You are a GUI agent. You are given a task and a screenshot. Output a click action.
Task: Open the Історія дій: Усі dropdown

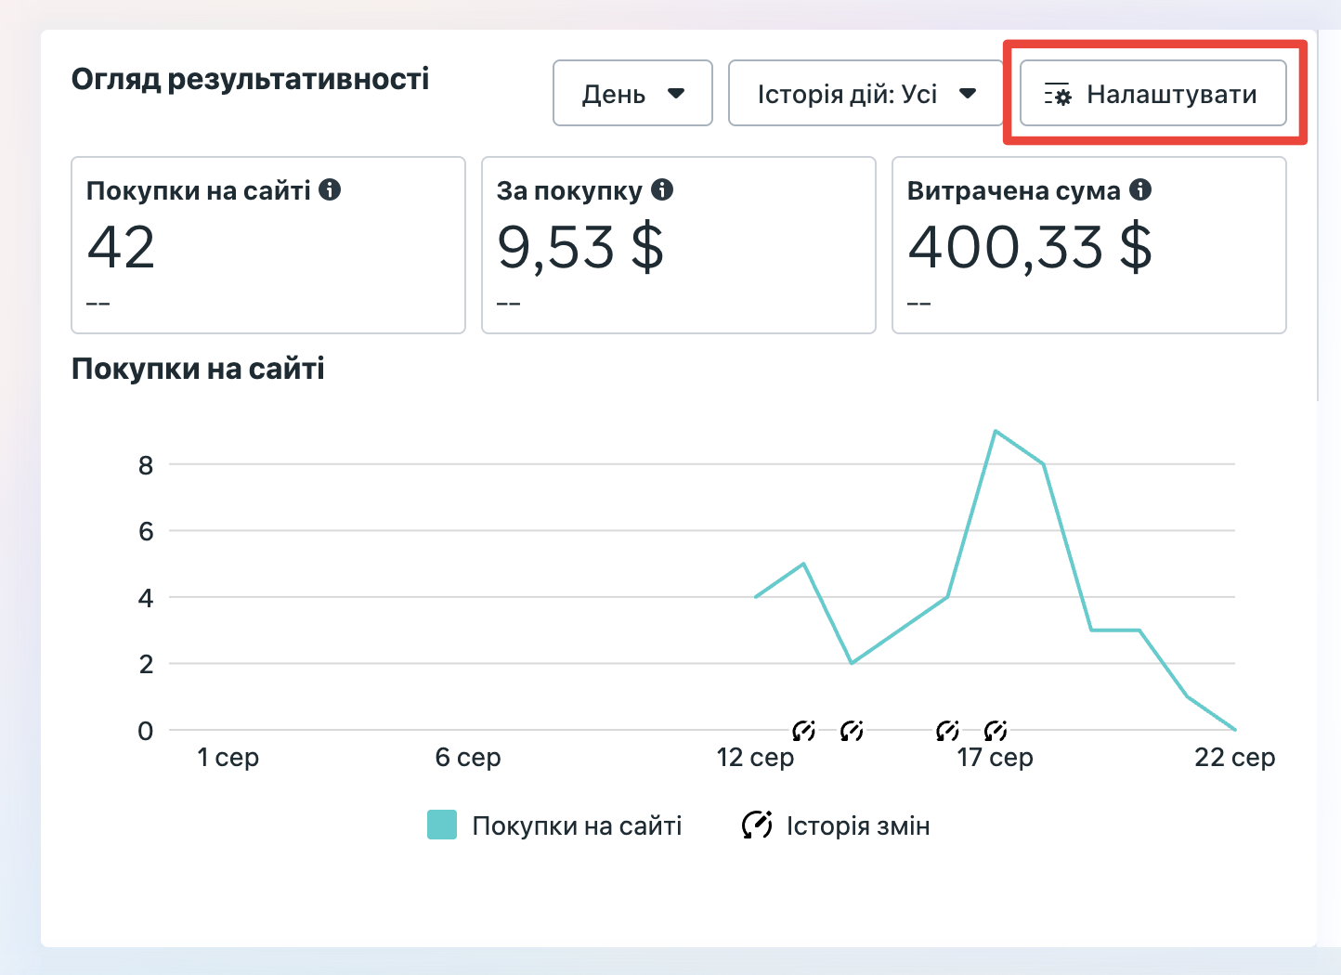pyautogui.click(x=866, y=93)
